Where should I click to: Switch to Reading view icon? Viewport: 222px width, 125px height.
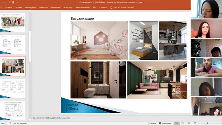point(189,123)
